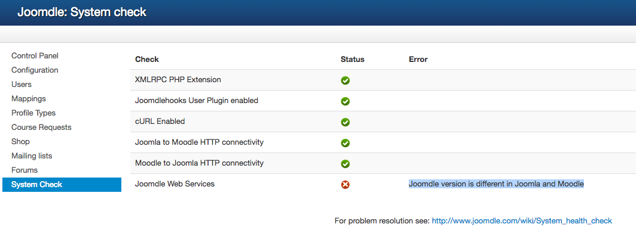Image resolution: width=636 pixels, height=252 pixels.
Task: Select Mailing lists in sidebar
Action: pyautogui.click(x=32, y=156)
